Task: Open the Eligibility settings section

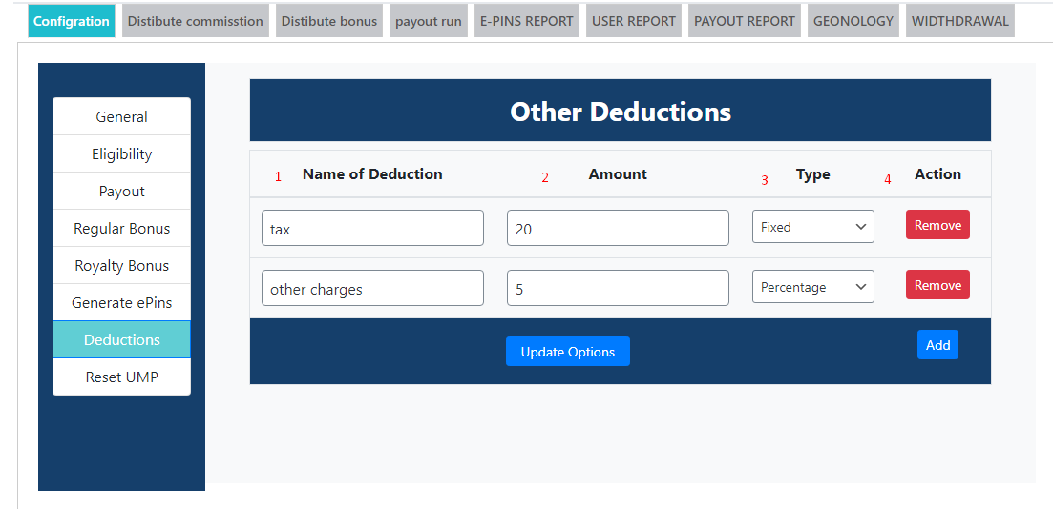Action: [x=121, y=153]
